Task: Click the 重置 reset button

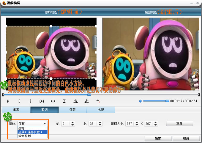Action: [x=179, y=123]
